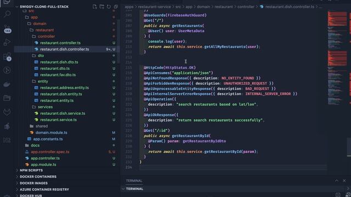The width and height of the screenshot is (351, 197).
Task: Click FirebaseAuthGuard in the UseGuards decorator
Action: (x=186, y=15)
